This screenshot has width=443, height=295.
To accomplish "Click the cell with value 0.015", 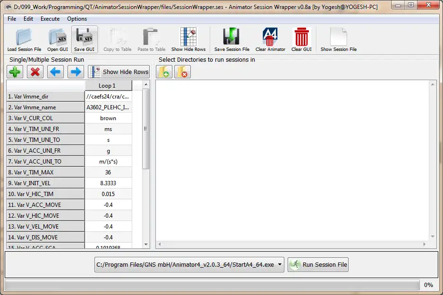I will pyautogui.click(x=108, y=194).
